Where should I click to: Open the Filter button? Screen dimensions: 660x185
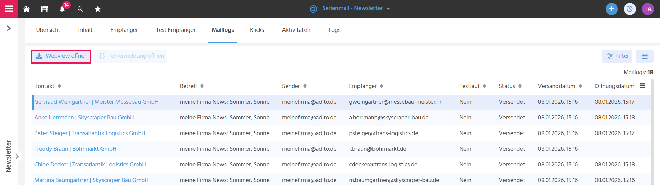coord(617,56)
